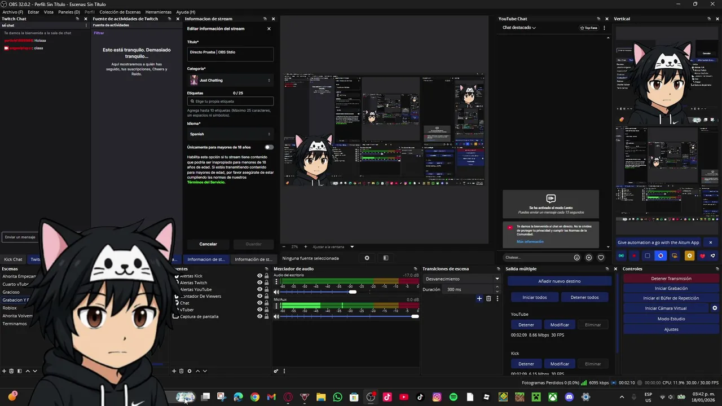Switch to the Kick Chat dock tab
Screen dimensions: 722x406
13,259
